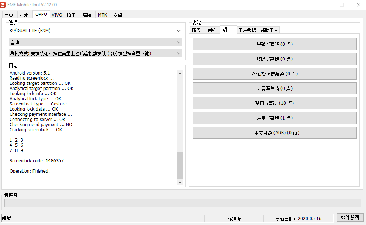Expand the 刷机模式 connection mode dropdown
The height and width of the screenshot is (225, 366).
(x=95, y=53)
